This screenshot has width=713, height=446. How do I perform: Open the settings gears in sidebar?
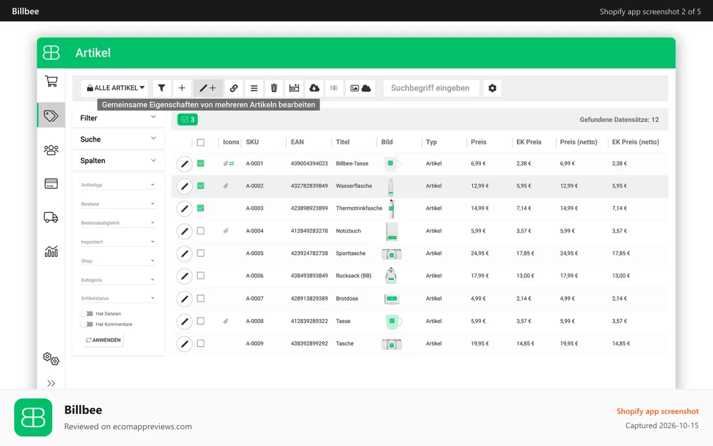coord(51,359)
